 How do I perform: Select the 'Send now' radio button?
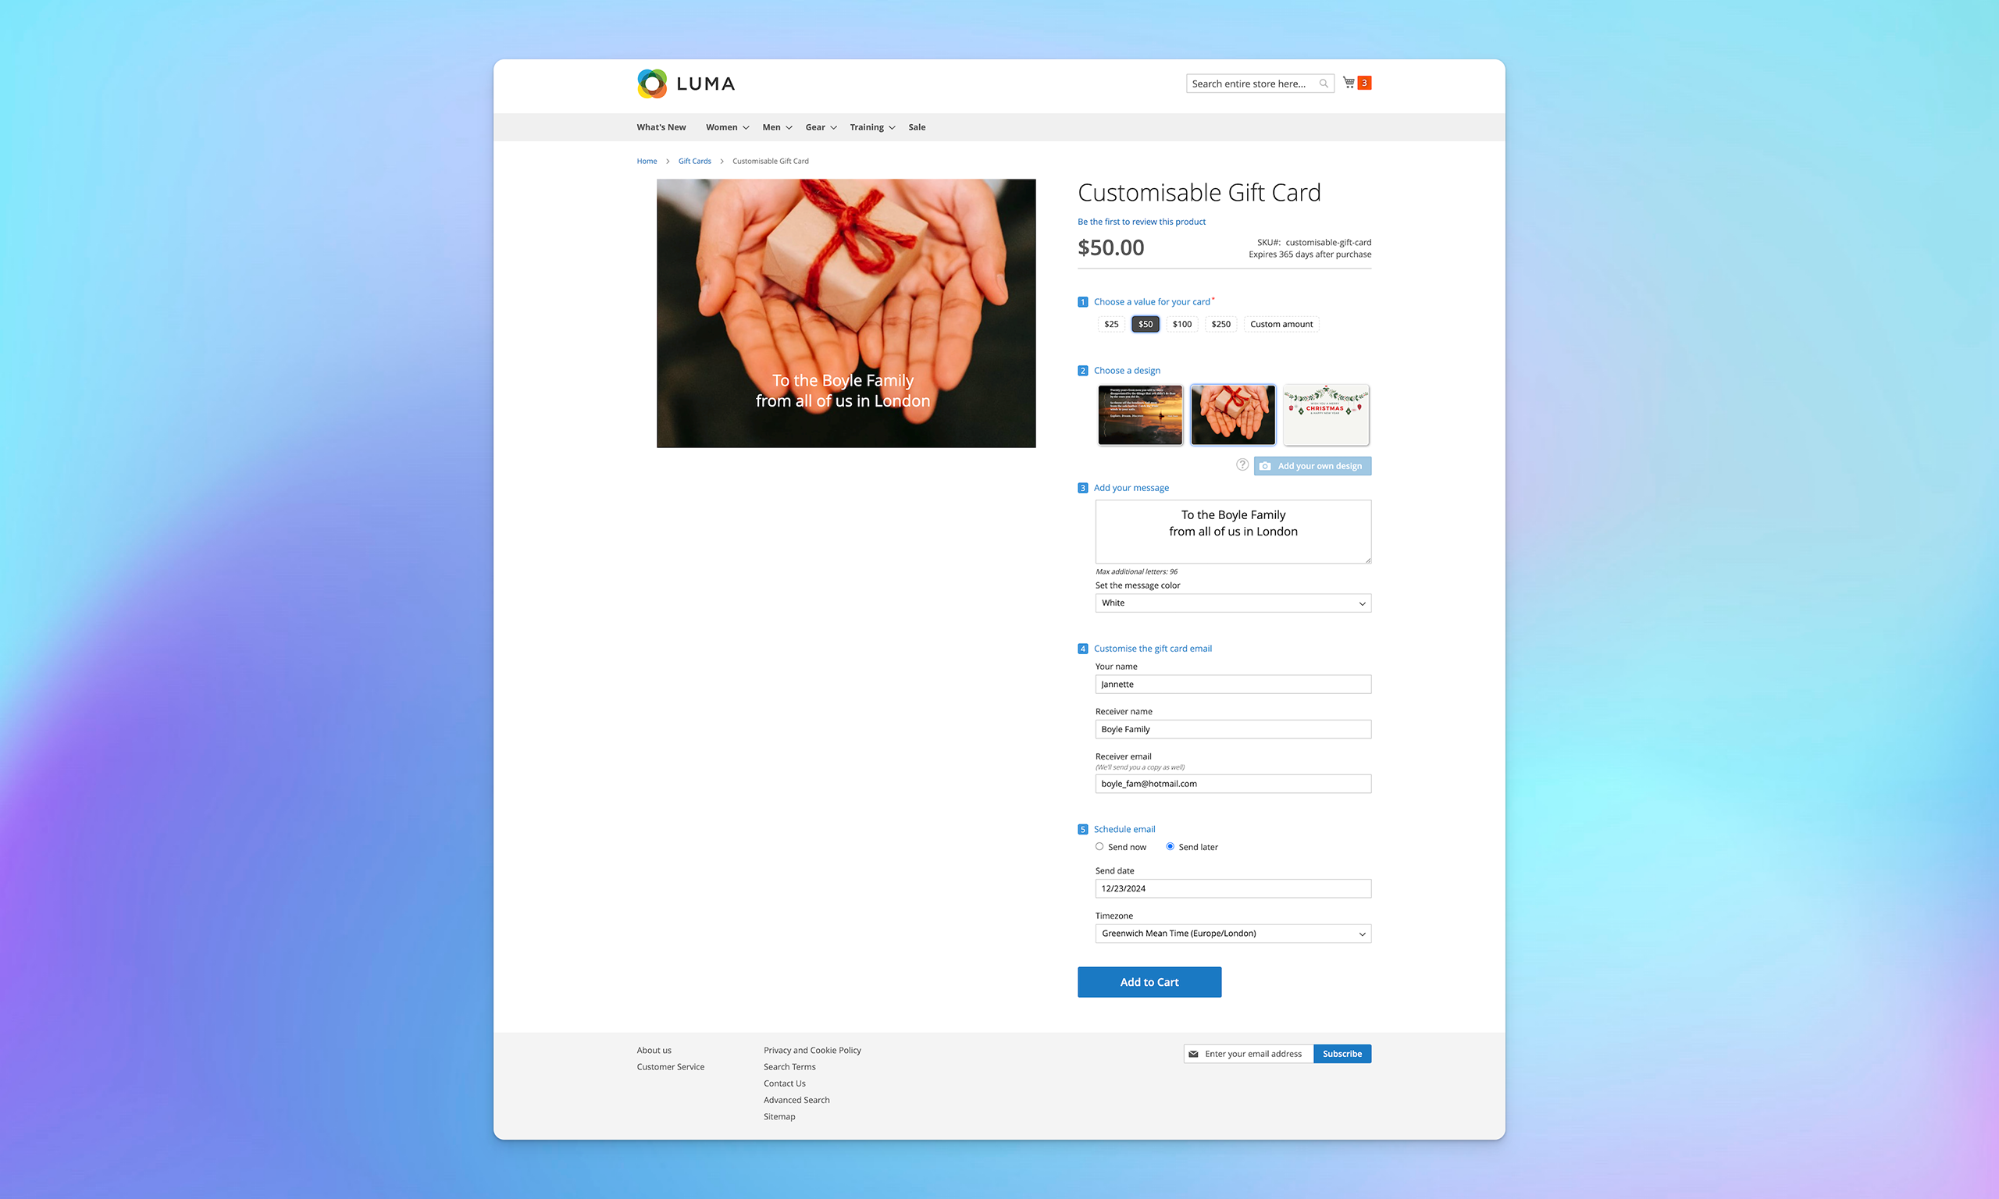click(x=1099, y=846)
